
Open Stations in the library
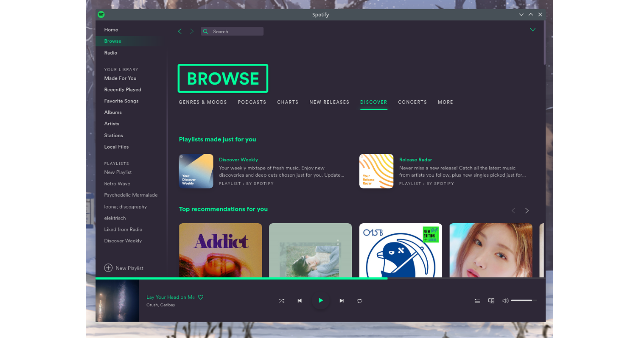[113, 135]
